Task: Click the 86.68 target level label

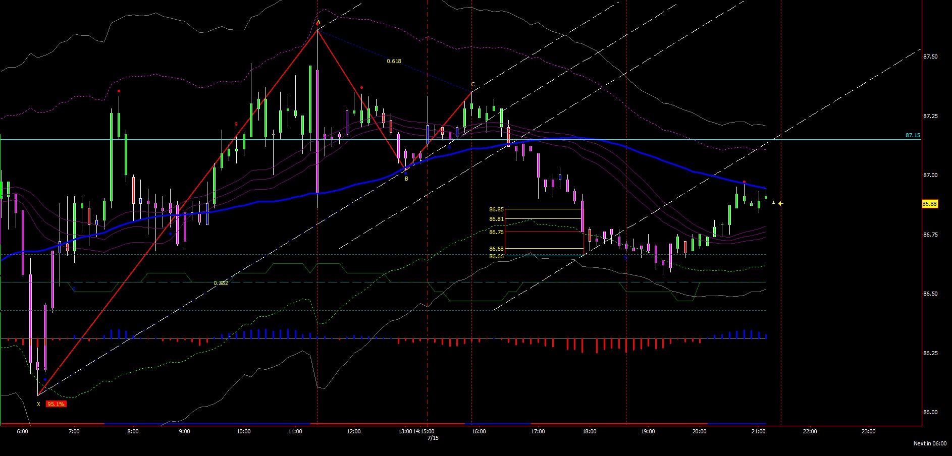Action: [496, 249]
